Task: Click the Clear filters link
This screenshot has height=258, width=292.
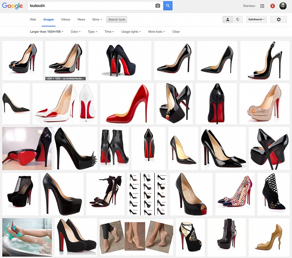Action: pyautogui.click(x=176, y=32)
